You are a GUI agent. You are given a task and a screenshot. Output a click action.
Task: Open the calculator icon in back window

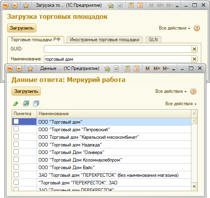[131, 5]
